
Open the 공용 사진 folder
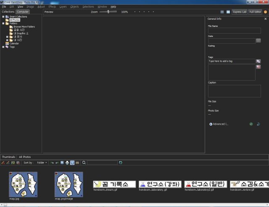tap(19, 30)
